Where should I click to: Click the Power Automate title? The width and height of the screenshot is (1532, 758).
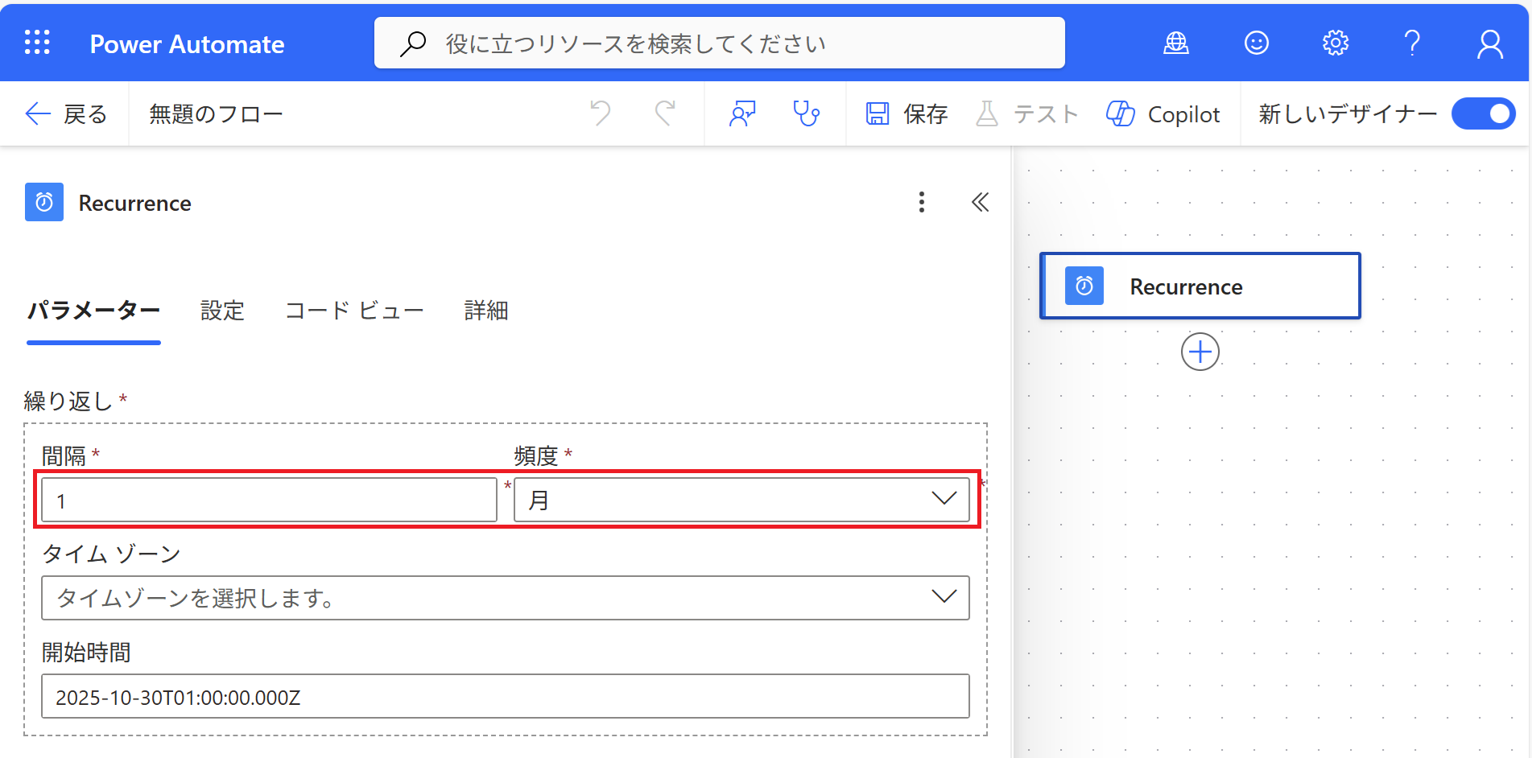[x=187, y=44]
